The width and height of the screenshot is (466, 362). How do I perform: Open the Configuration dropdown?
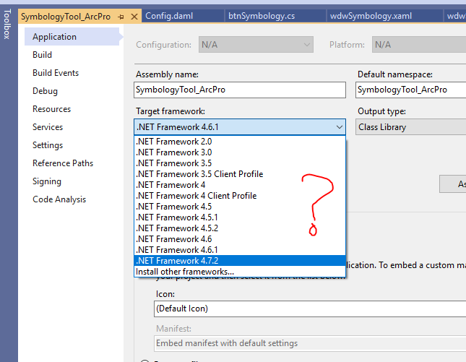[x=256, y=45]
